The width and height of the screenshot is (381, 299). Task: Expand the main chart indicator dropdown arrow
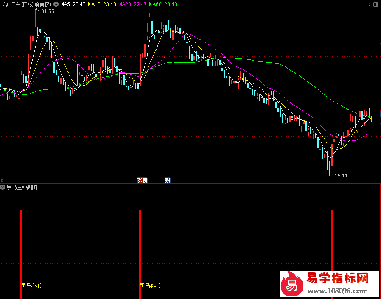pos(56,4)
